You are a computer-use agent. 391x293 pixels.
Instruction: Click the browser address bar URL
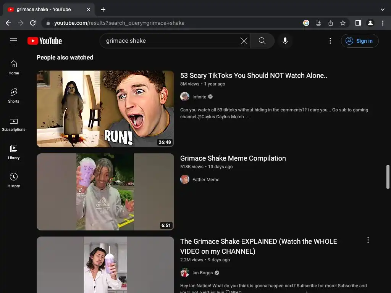(x=119, y=23)
